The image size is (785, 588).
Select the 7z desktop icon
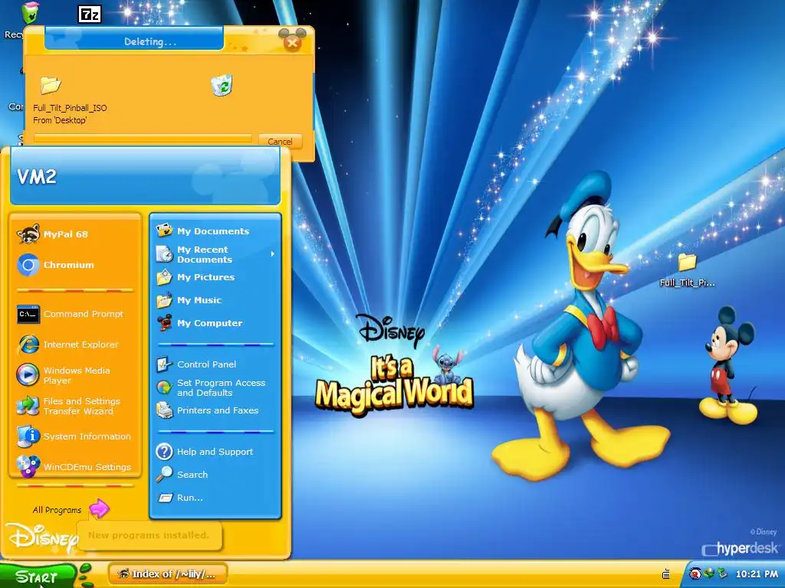click(90, 15)
